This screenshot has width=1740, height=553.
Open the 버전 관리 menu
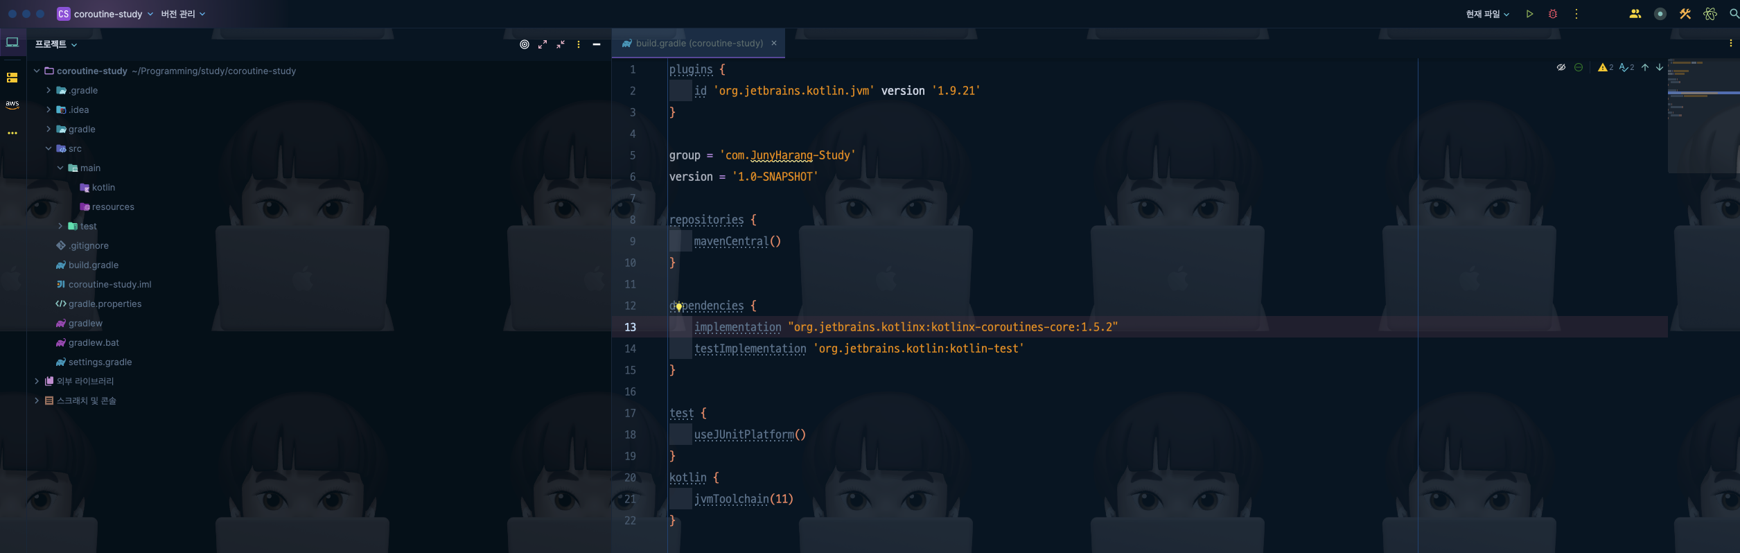coord(183,14)
